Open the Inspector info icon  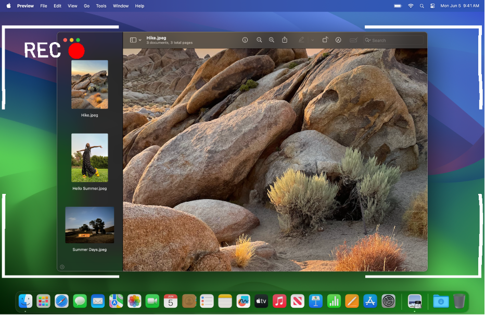click(245, 40)
